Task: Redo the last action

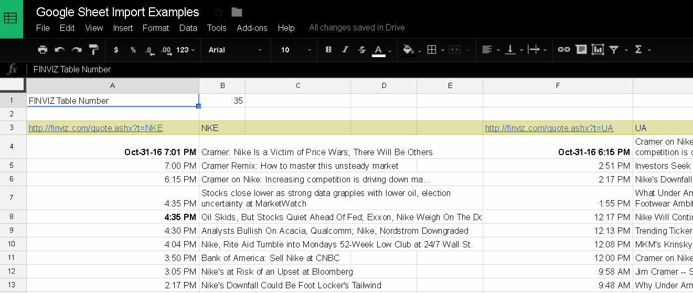Action: point(77,50)
